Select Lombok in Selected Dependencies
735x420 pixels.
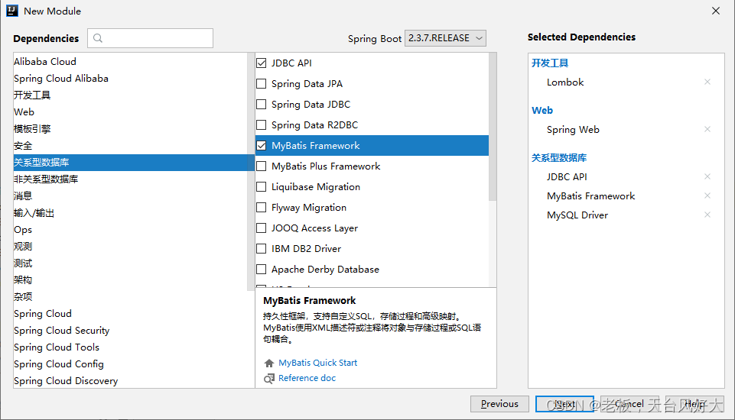tap(565, 82)
